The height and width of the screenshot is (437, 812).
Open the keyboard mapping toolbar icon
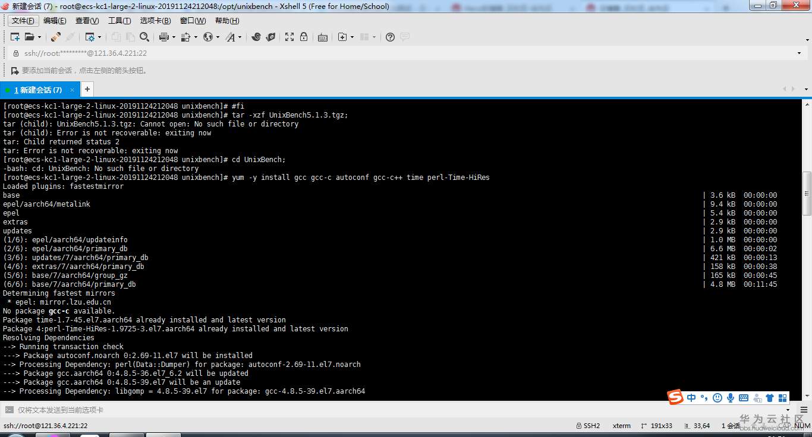point(323,37)
